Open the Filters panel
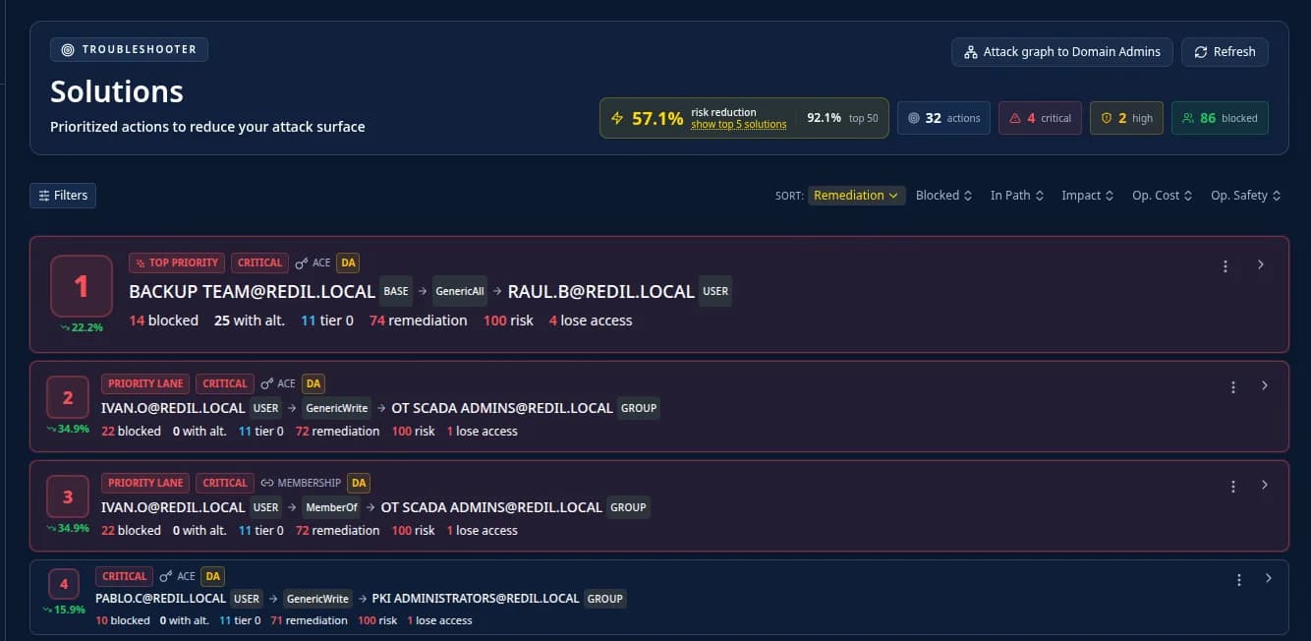The width and height of the screenshot is (1311, 641). pos(63,196)
